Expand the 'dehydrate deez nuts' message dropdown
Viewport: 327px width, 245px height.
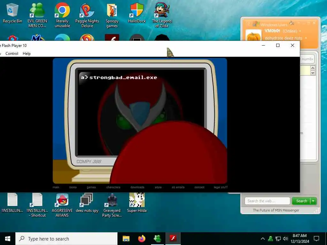(306, 38)
